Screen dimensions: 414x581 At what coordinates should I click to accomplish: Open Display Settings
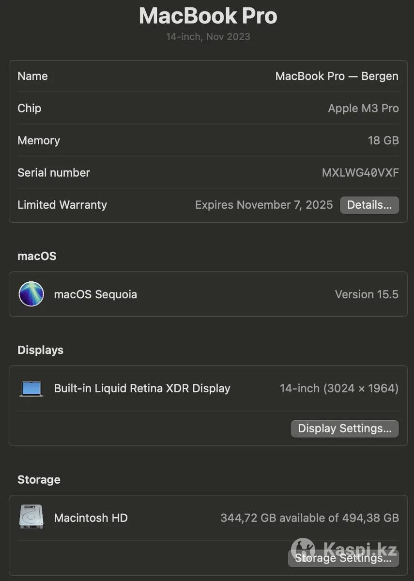[345, 428]
